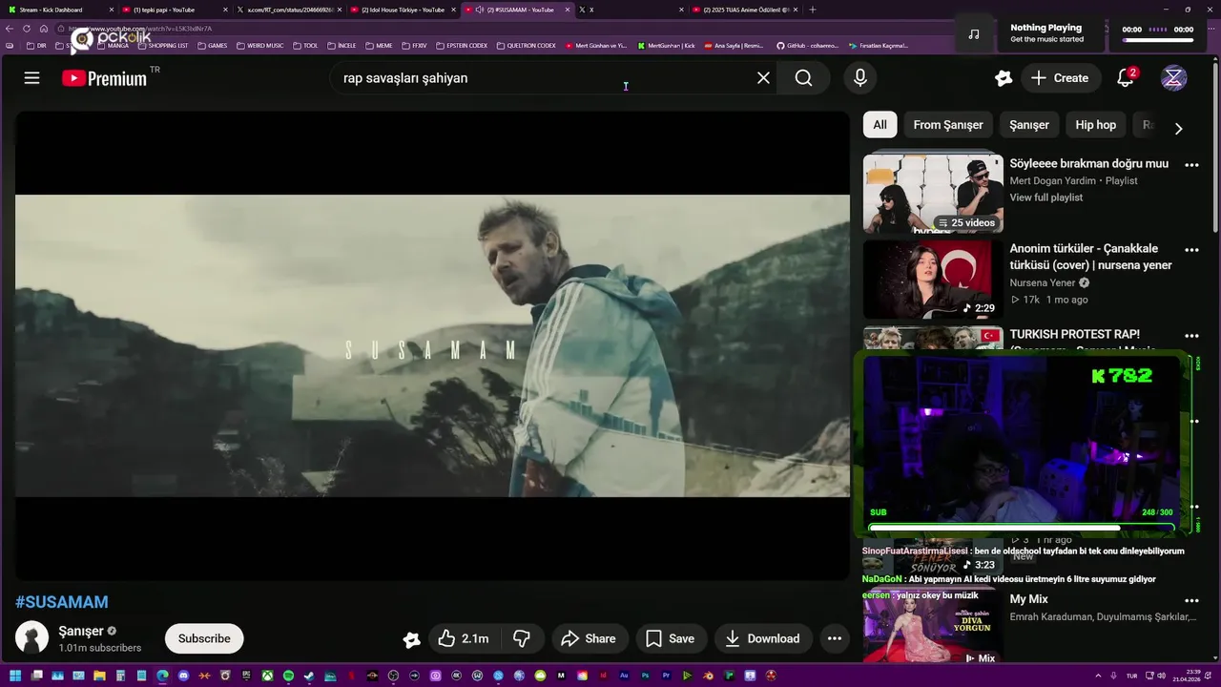The width and height of the screenshot is (1221, 687).
Task: Open Microsoft Edge from the taskbar
Action: (x=162, y=676)
